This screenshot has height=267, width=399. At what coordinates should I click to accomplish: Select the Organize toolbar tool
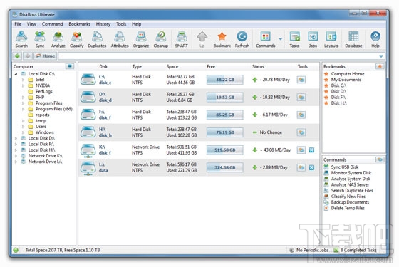click(141, 39)
